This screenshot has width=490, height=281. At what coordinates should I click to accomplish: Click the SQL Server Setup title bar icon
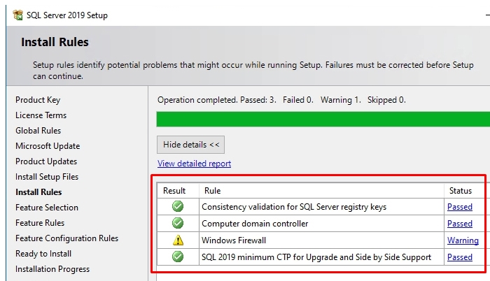click(17, 15)
